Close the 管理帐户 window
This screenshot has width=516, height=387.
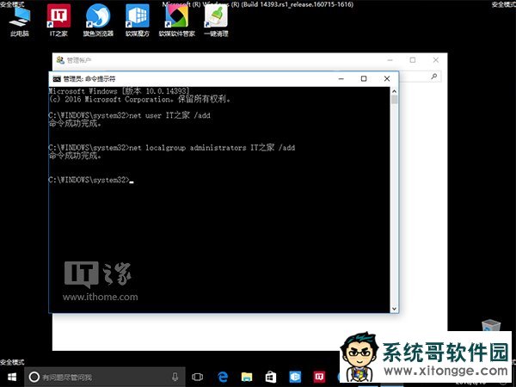coord(436,60)
